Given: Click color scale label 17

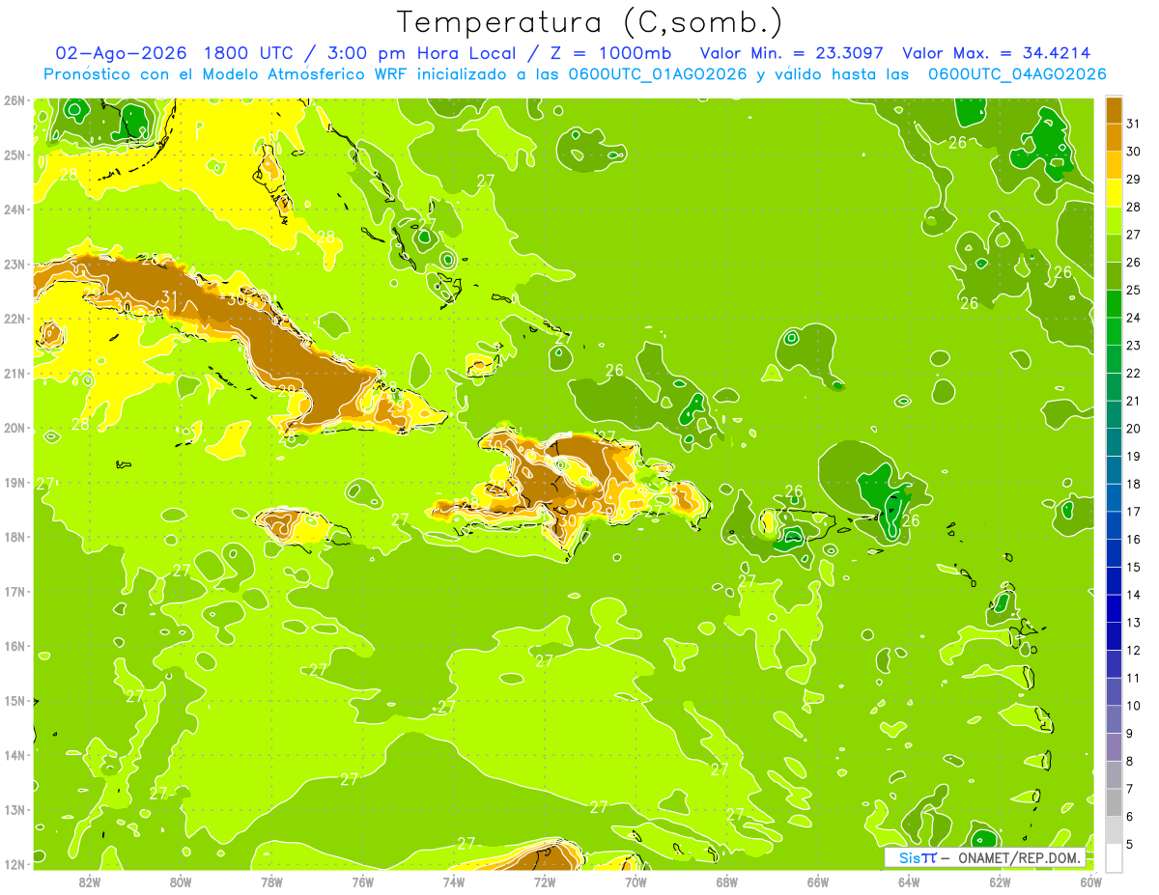Looking at the screenshot, I should click(x=1134, y=512).
